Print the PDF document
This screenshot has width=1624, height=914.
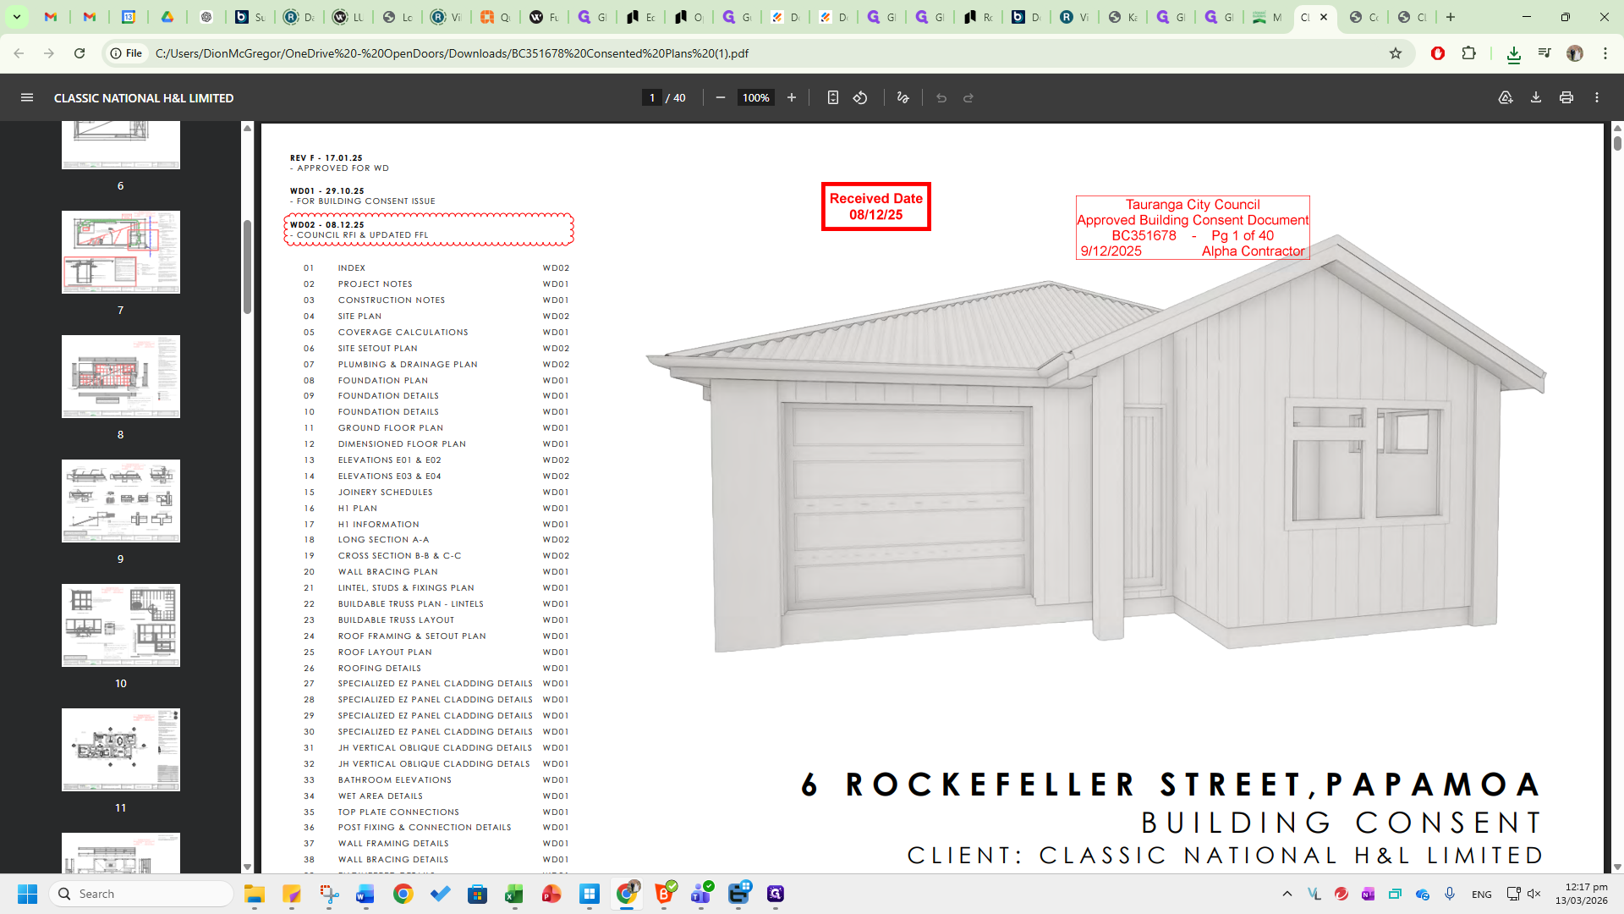pyautogui.click(x=1566, y=98)
